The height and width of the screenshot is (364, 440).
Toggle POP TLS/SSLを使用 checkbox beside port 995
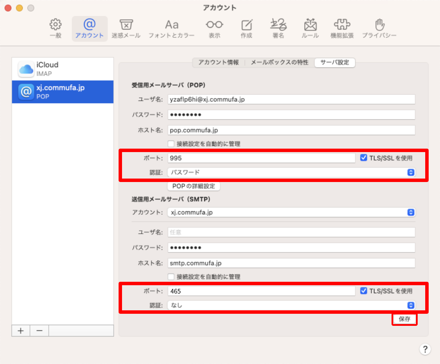pyautogui.click(x=364, y=158)
